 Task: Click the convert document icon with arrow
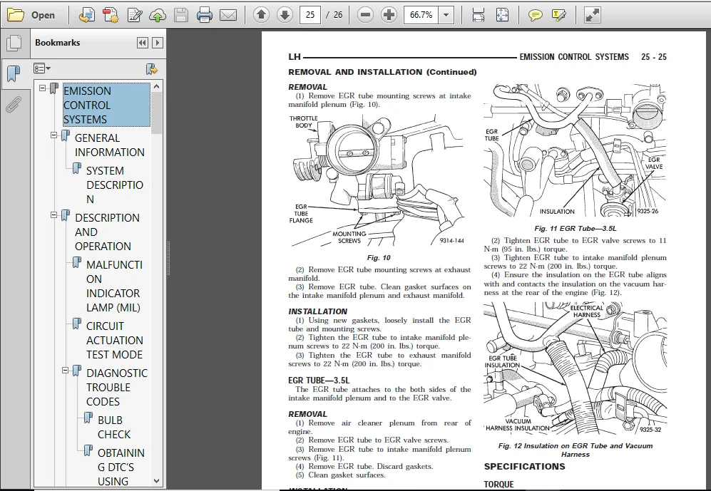click(86, 15)
